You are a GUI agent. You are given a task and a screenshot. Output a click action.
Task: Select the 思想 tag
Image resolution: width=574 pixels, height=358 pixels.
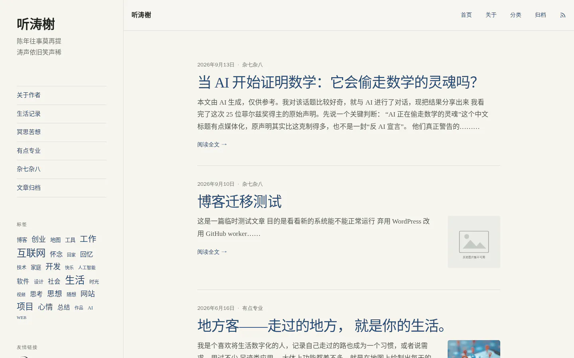tap(55, 294)
